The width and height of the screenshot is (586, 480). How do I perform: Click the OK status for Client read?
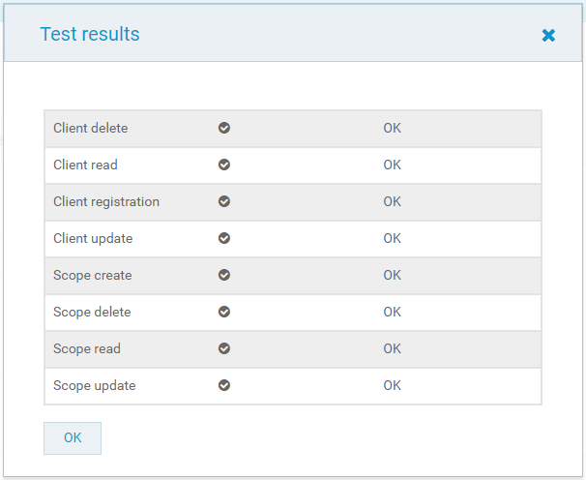pos(392,165)
